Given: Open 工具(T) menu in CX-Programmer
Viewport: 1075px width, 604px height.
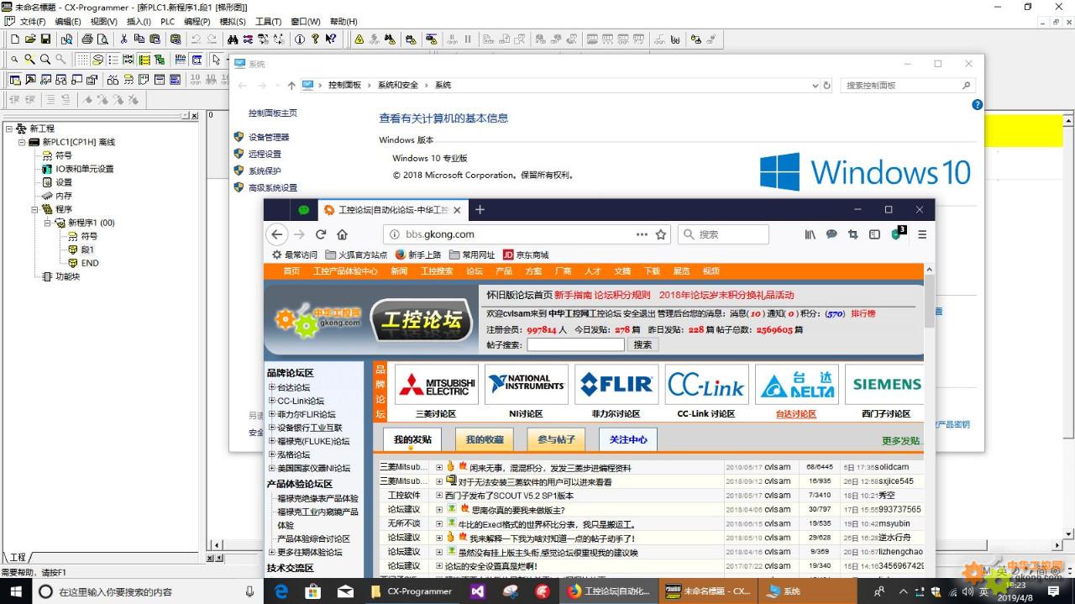Looking at the screenshot, I should point(268,21).
